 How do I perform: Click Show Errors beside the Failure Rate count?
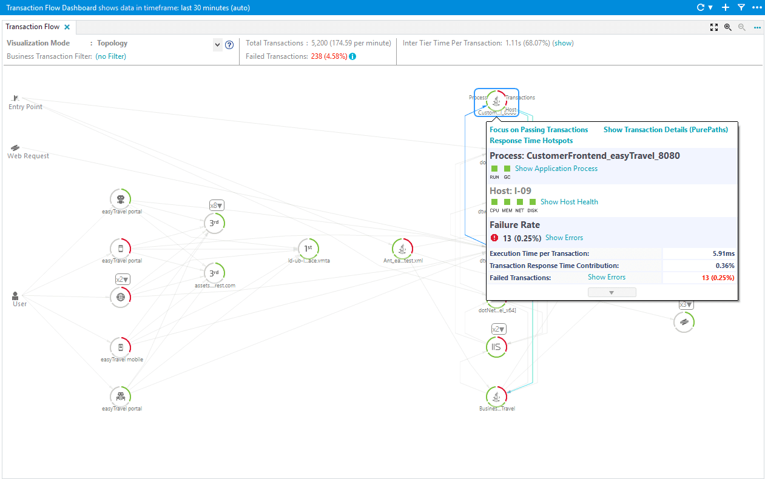(564, 238)
